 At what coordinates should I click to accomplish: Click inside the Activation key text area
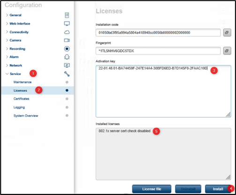click(163, 91)
